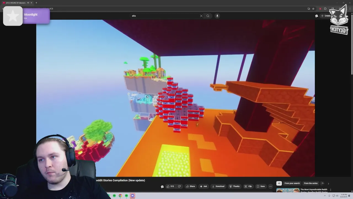The height and width of the screenshot is (199, 353).
Task: Create a clip with the Clip button
Action: [248, 186]
